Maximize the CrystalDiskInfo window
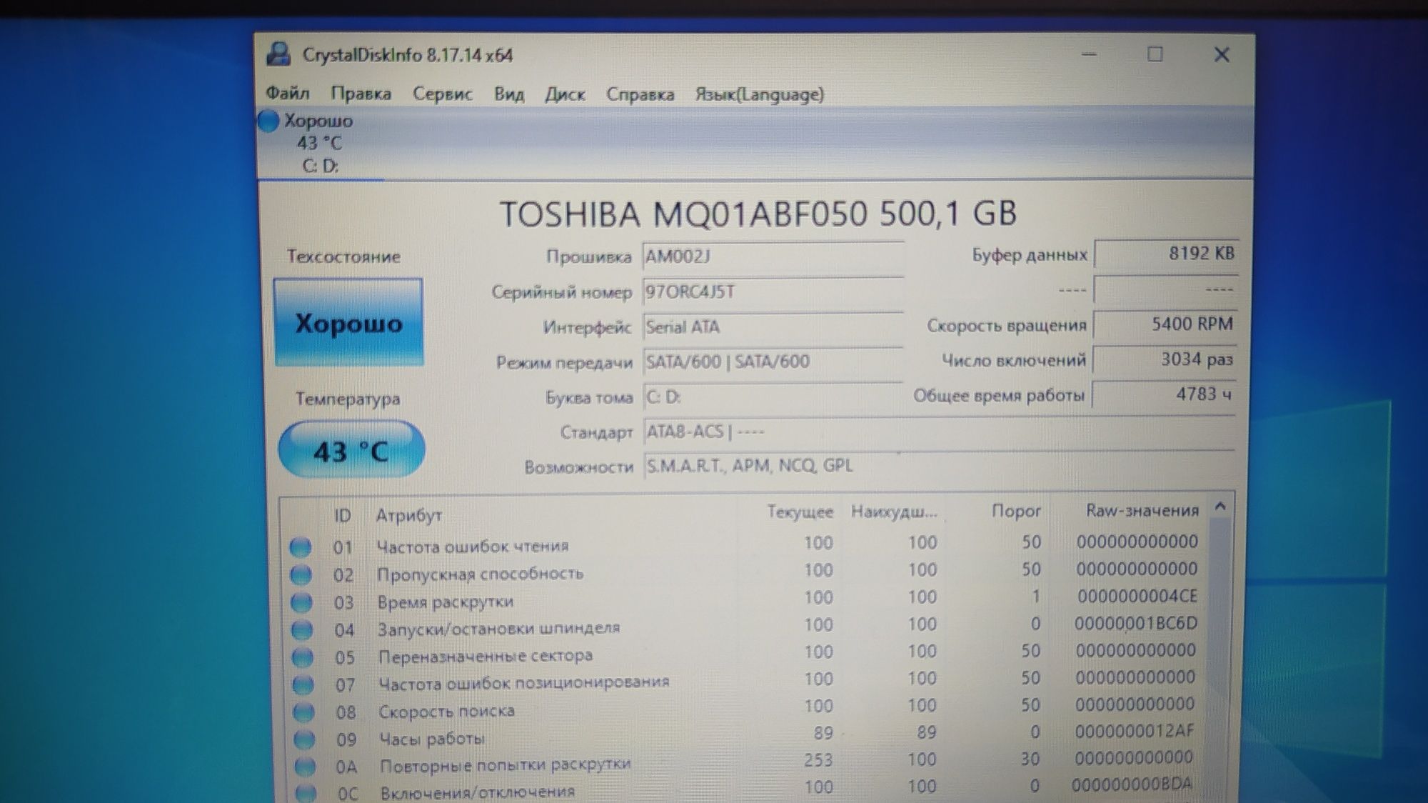 pos(1155,54)
